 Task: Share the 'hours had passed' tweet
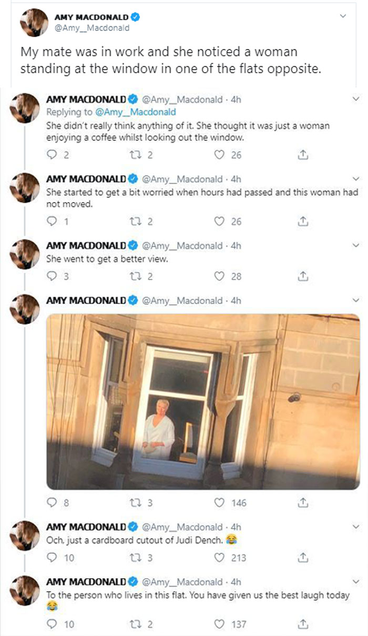[302, 221]
